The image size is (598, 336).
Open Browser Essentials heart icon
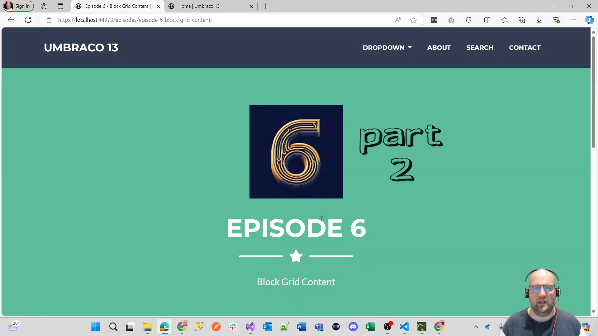[556, 20]
